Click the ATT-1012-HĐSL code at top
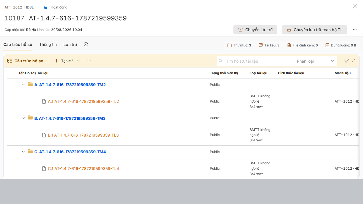363x204 pixels. pos(19,7)
